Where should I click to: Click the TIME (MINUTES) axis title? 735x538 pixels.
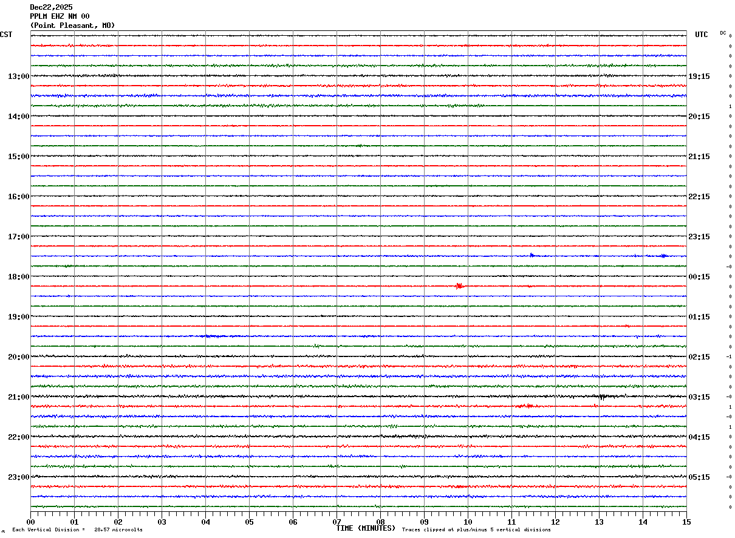[x=366, y=528]
